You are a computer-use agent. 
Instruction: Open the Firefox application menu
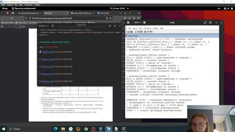(138, 18)
